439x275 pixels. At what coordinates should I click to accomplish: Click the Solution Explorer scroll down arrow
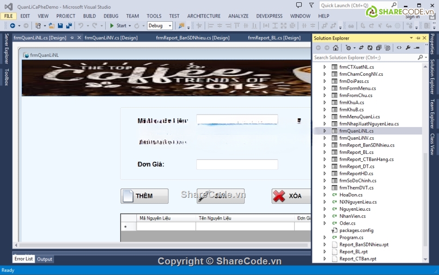425,260
